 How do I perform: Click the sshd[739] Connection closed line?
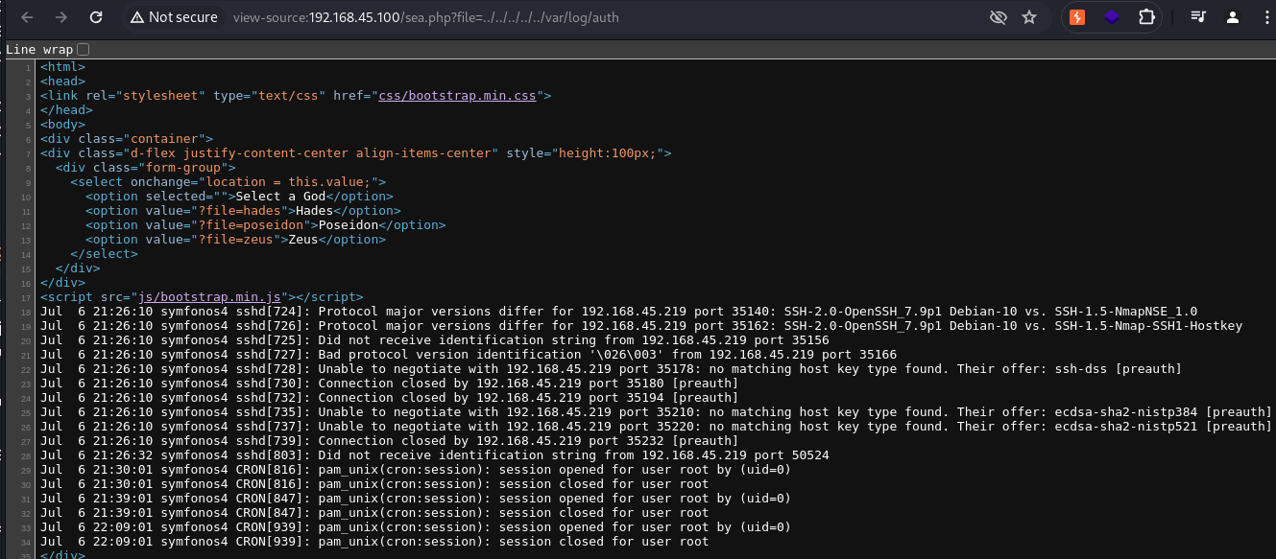pyautogui.click(x=389, y=441)
